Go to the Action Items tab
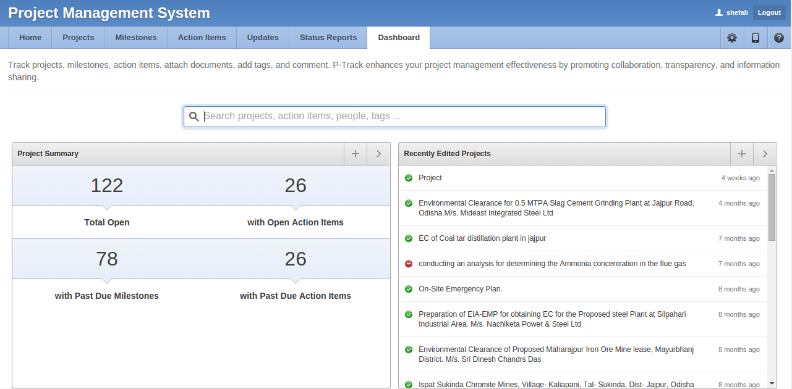Viewport: 792px width, 389px height. coord(202,38)
